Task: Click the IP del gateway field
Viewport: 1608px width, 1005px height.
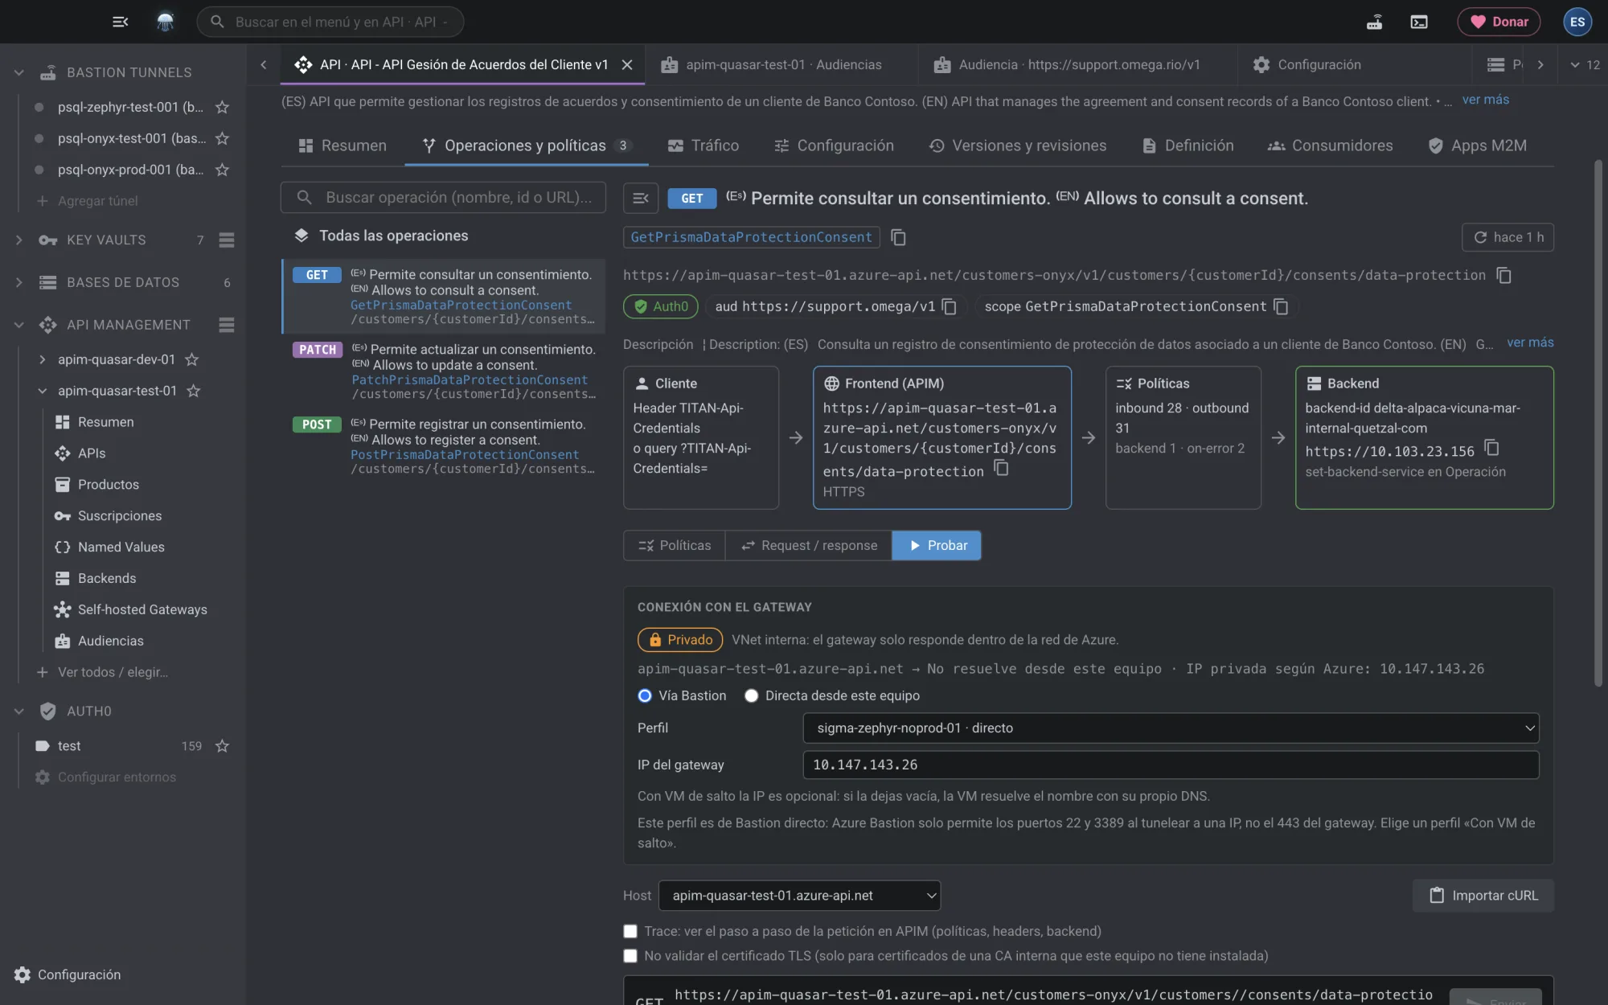Action: pyautogui.click(x=1171, y=765)
